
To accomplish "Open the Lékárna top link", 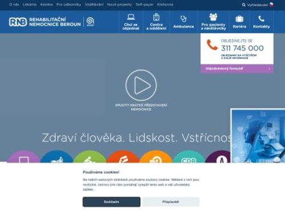I will point(30,5).
